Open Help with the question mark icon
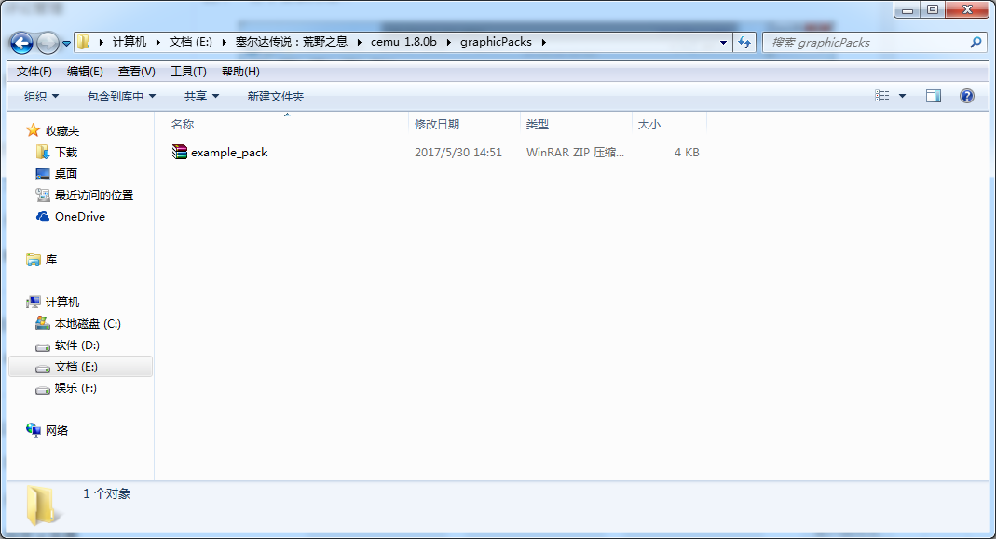Screen dimensions: 996x539 pos(967,96)
